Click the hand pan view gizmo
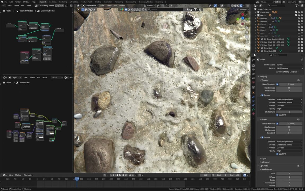Image resolution: width=305 pixels, height=191 pixels. 247,32
